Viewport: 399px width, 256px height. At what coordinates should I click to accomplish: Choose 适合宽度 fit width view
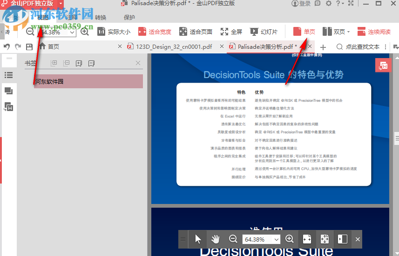tap(155, 32)
